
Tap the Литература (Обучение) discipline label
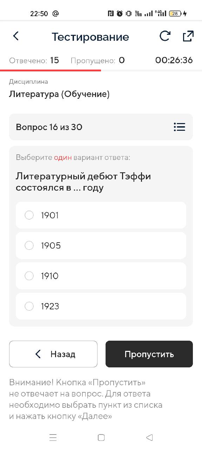tap(59, 94)
